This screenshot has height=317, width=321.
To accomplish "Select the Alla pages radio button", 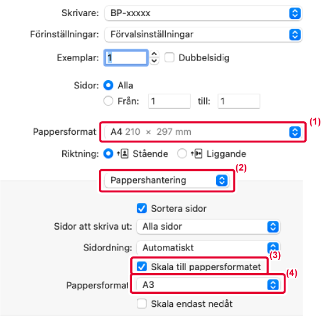I will click(x=108, y=85).
